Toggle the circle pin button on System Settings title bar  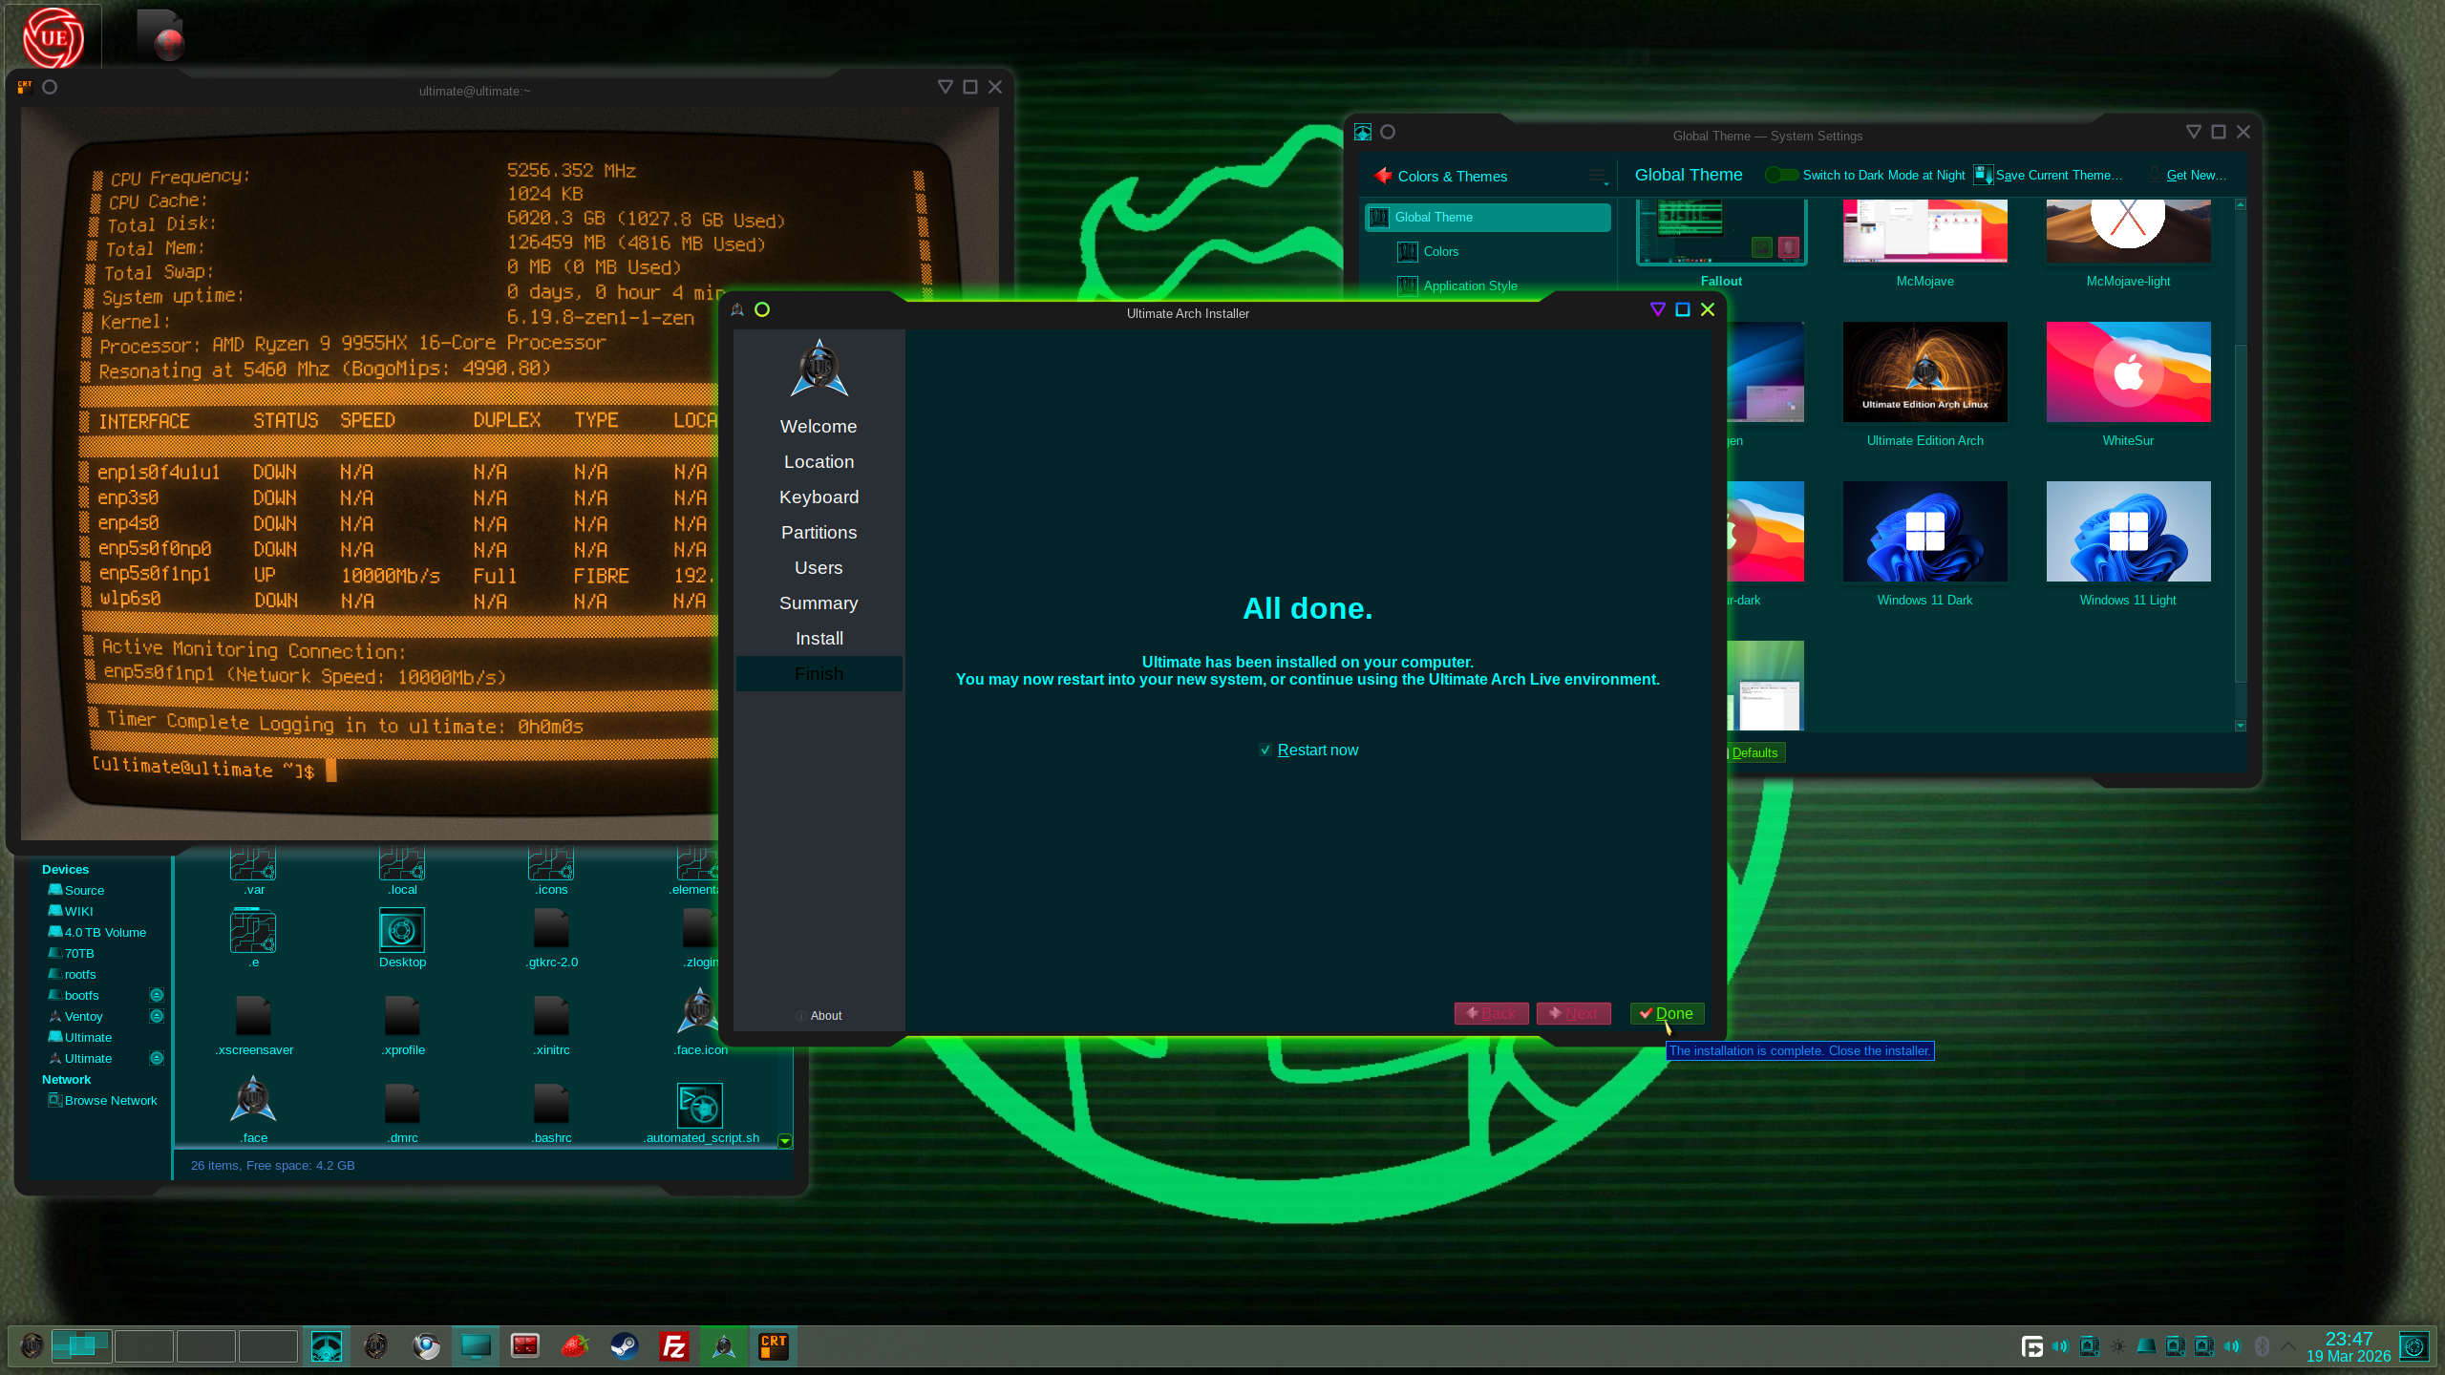coord(1388,132)
